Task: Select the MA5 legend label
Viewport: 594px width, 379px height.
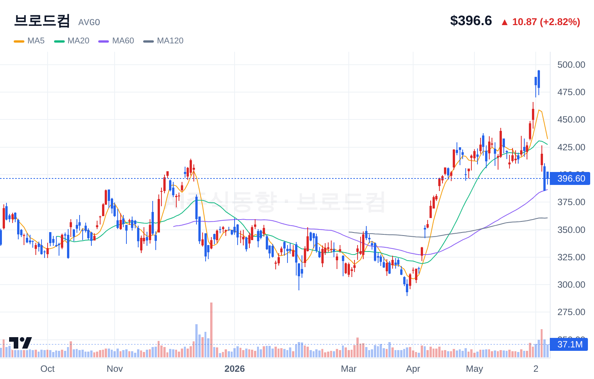Action: point(36,41)
